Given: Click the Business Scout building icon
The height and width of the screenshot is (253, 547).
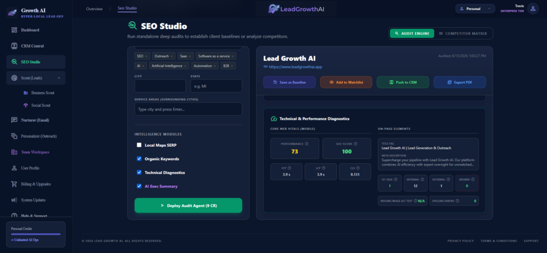Looking at the screenshot, I should (26, 93).
